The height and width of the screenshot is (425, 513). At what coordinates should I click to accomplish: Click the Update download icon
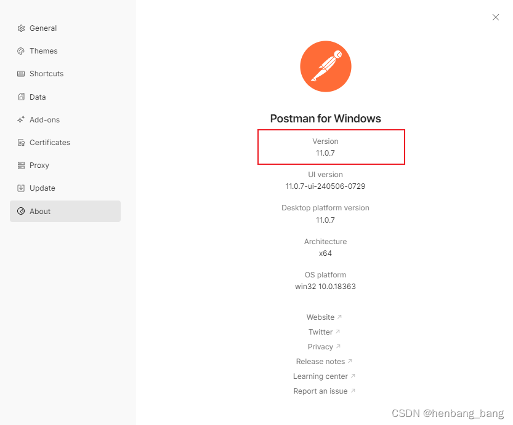[21, 188]
